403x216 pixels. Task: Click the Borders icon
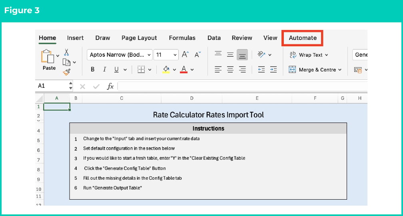[x=141, y=69]
